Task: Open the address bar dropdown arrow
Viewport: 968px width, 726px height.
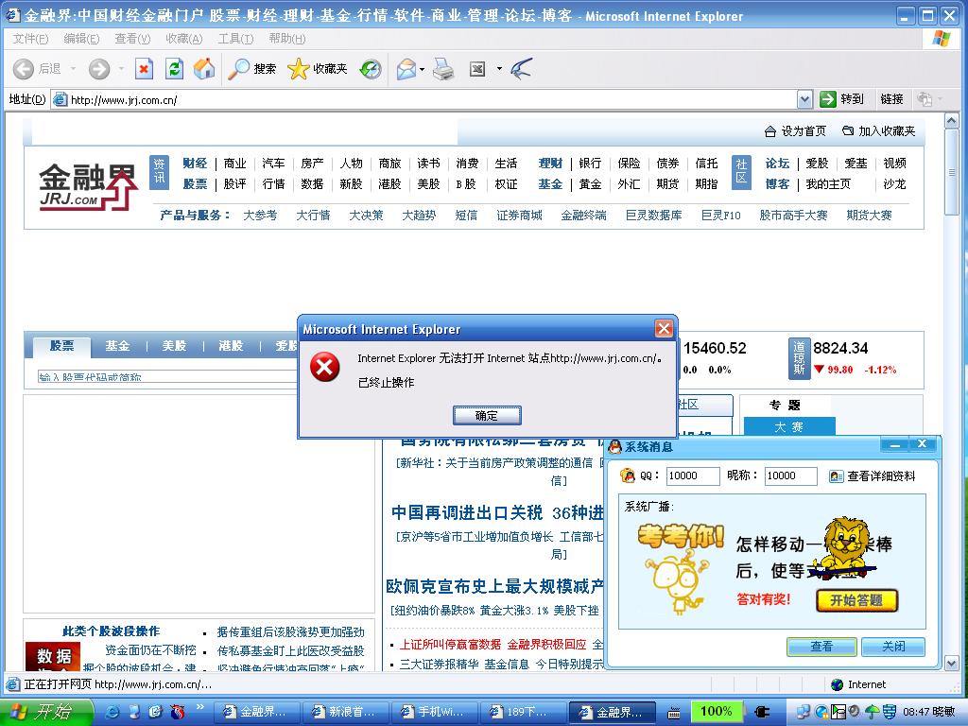Action: click(804, 98)
